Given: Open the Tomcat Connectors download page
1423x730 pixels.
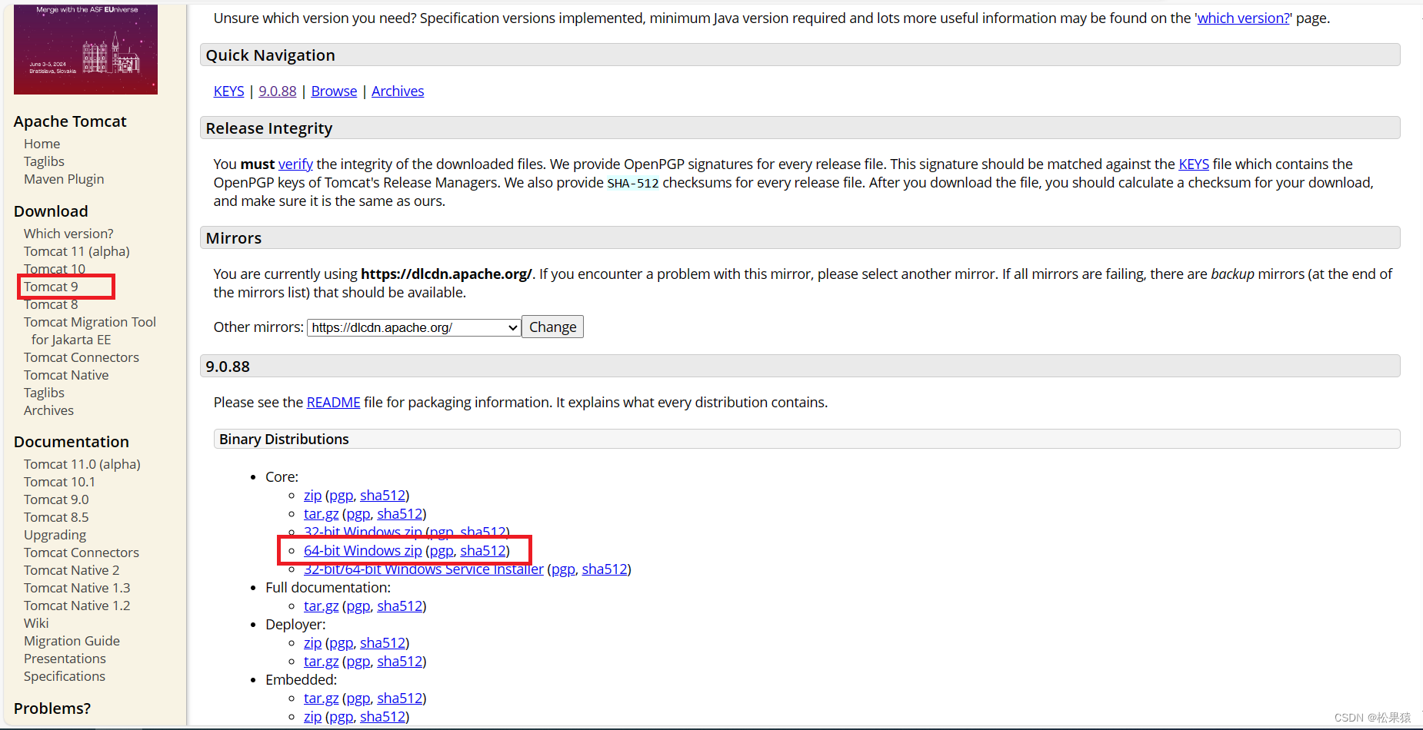Looking at the screenshot, I should (81, 357).
